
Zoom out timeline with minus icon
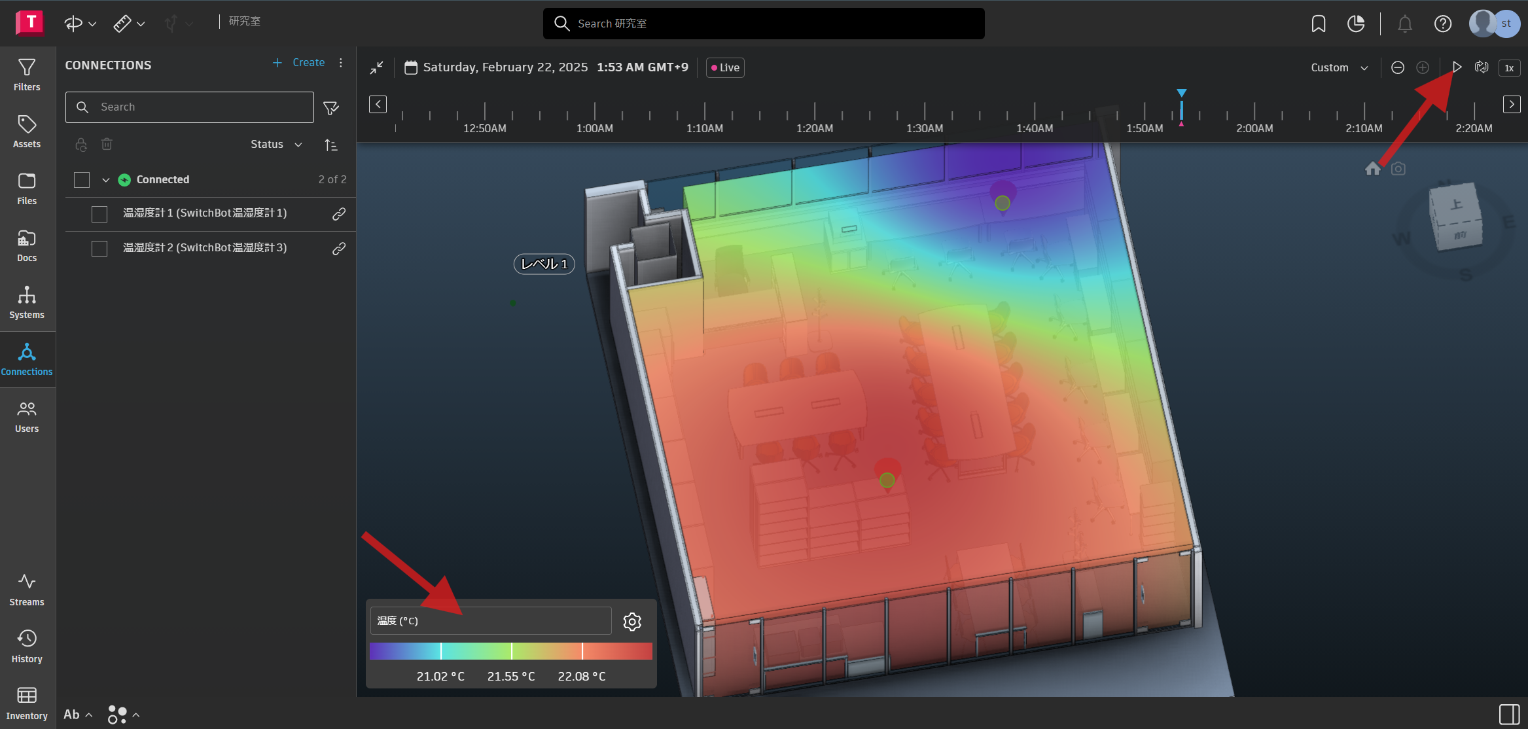pos(1398,67)
